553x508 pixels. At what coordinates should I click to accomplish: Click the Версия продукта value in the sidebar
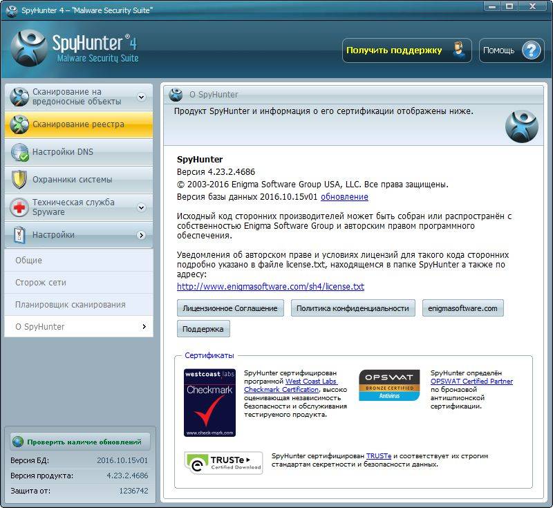pos(127,476)
